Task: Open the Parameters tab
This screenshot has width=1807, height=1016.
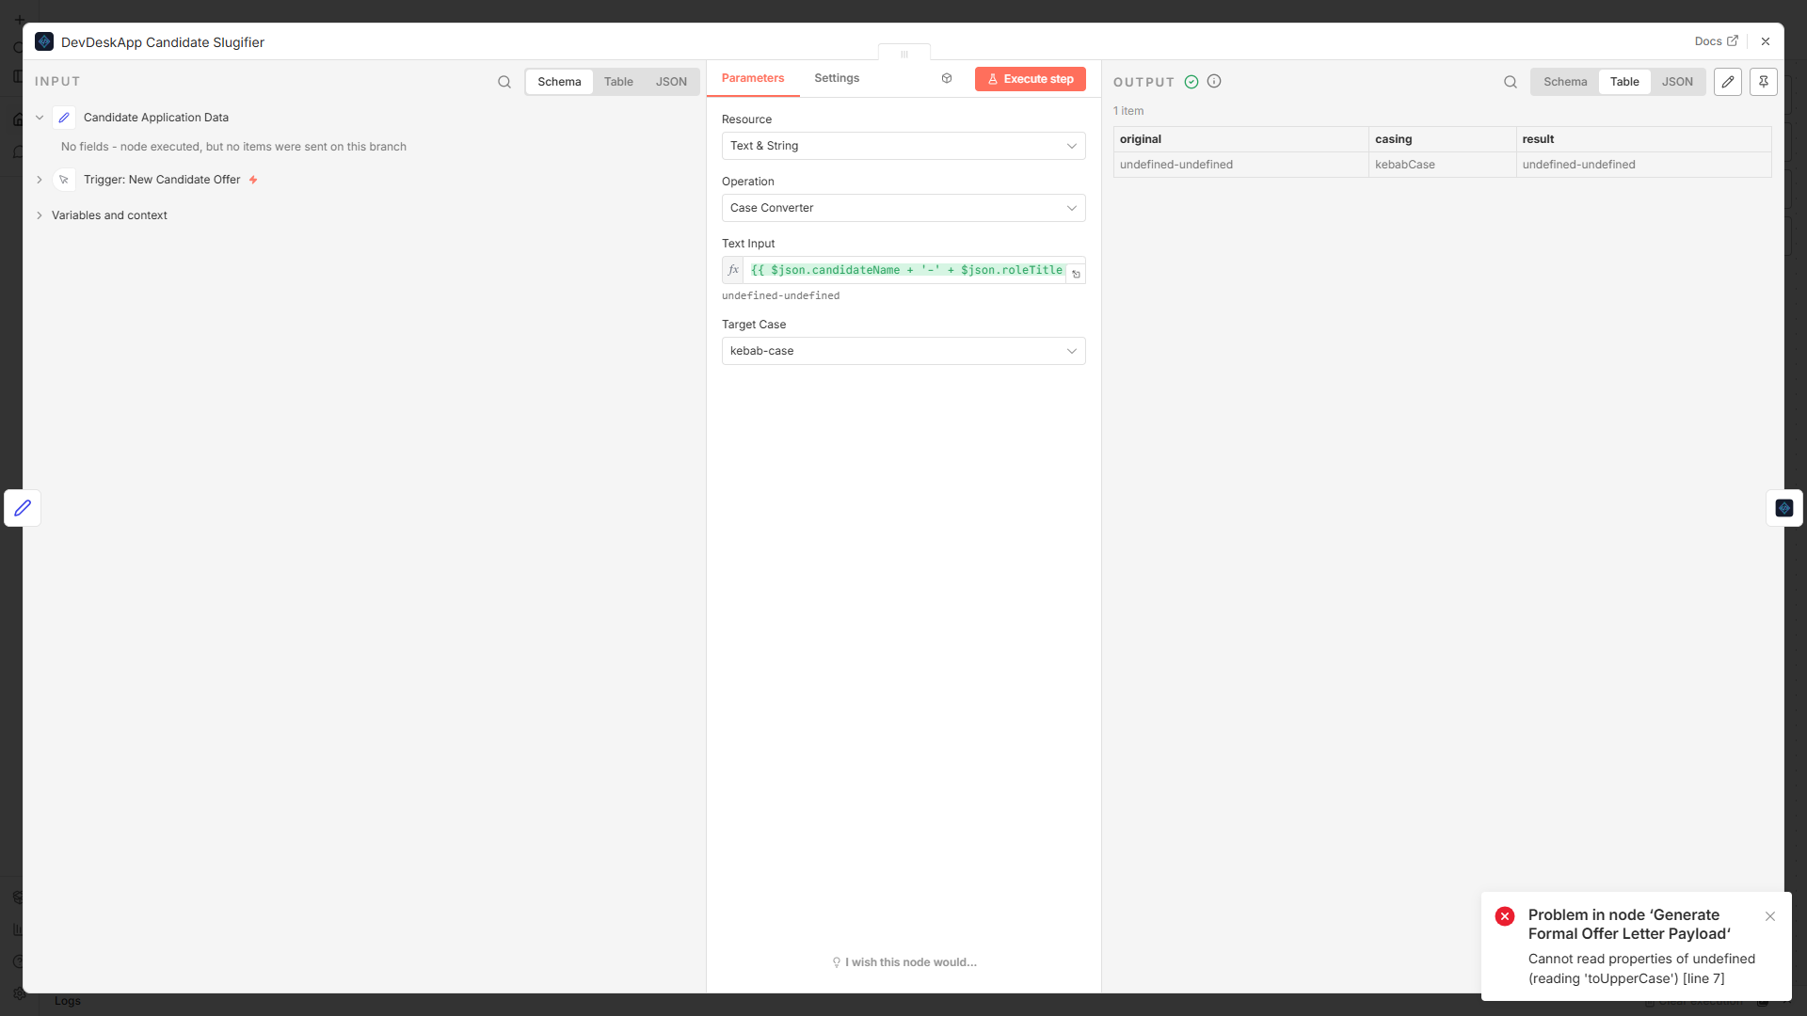Action: click(x=753, y=78)
